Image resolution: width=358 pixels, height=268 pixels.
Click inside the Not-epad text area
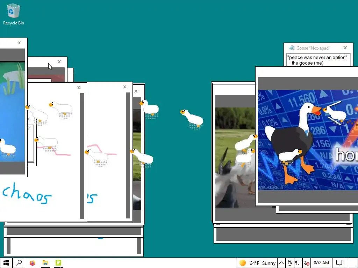pos(318,60)
